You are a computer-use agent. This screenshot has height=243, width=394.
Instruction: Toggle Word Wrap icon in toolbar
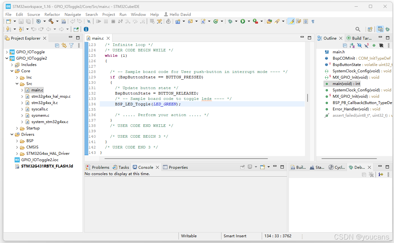[x=299, y=21]
